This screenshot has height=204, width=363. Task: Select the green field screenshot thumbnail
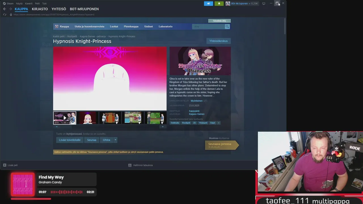tap(155, 118)
